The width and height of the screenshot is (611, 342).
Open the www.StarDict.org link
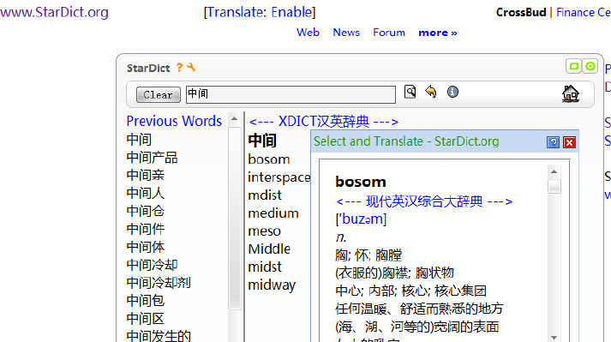click(54, 12)
